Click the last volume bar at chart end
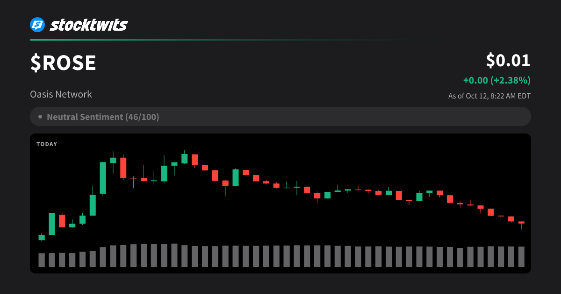This screenshot has width=561, height=294. click(521, 257)
